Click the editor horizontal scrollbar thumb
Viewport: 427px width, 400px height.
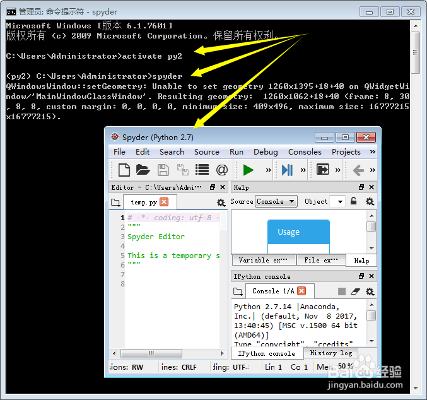tap(151, 353)
